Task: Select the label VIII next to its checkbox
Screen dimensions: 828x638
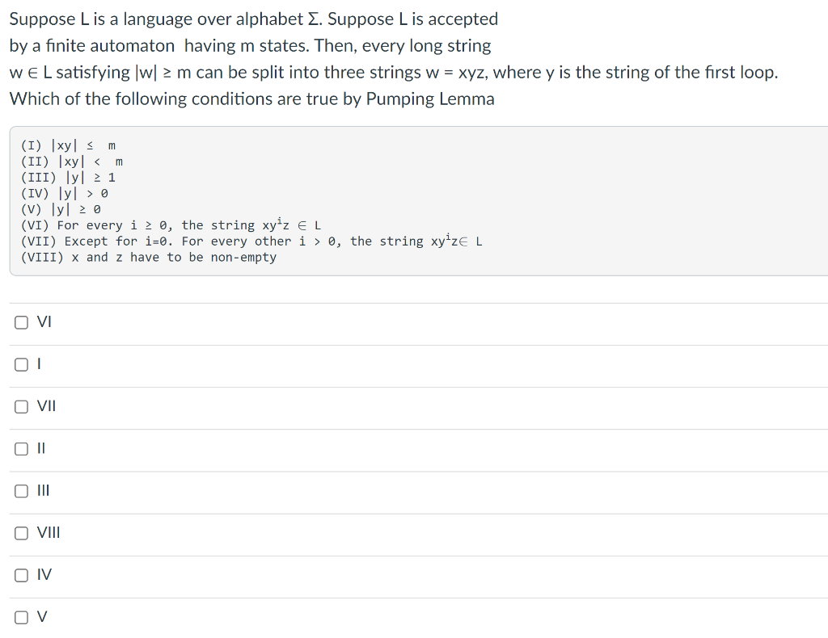Action: tap(47, 532)
